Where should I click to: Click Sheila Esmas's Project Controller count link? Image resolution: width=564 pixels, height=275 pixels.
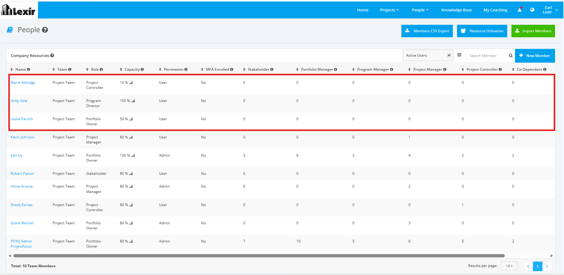[462, 205]
